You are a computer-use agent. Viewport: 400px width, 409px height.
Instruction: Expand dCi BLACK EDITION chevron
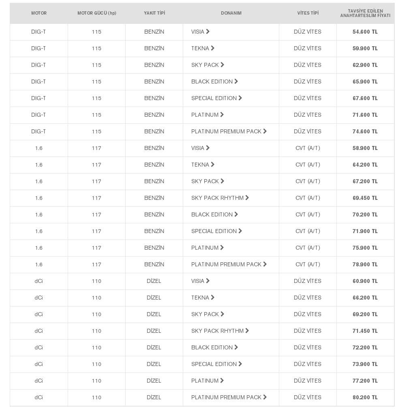tap(236, 347)
